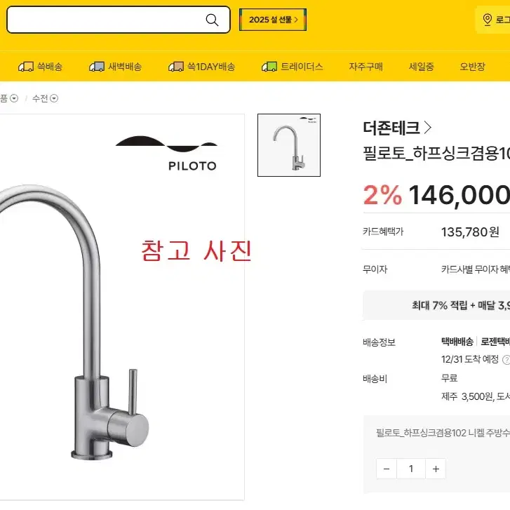Screen dimensions: 510x510
Task: Open the location pin icon
Action: click(487, 20)
